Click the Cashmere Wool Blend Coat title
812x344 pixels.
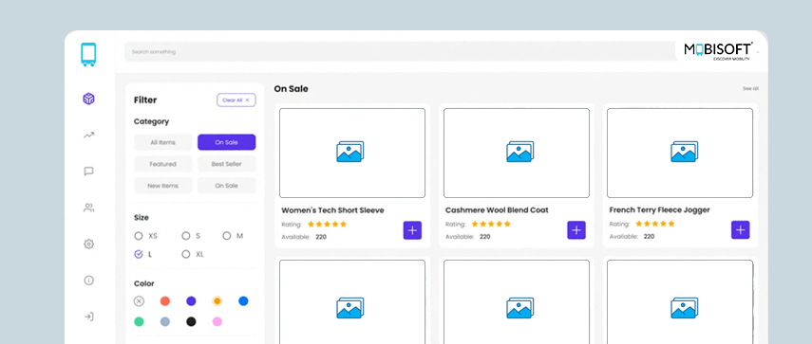click(x=497, y=210)
